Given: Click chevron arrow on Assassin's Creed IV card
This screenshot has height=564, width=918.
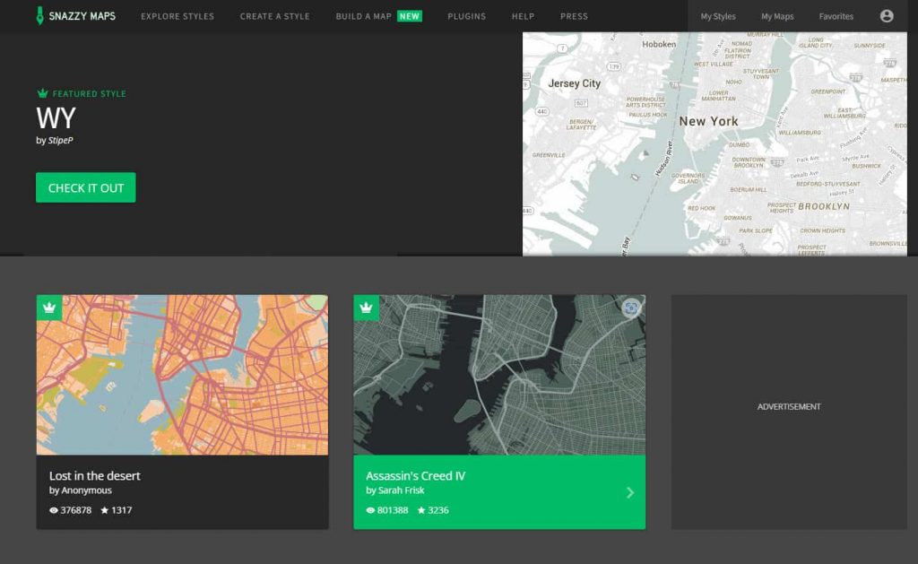Looking at the screenshot, I should click(630, 492).
